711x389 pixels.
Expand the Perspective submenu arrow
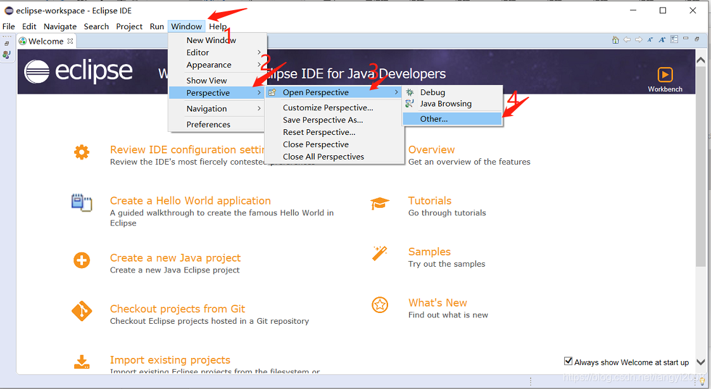[x=259, y=92]
